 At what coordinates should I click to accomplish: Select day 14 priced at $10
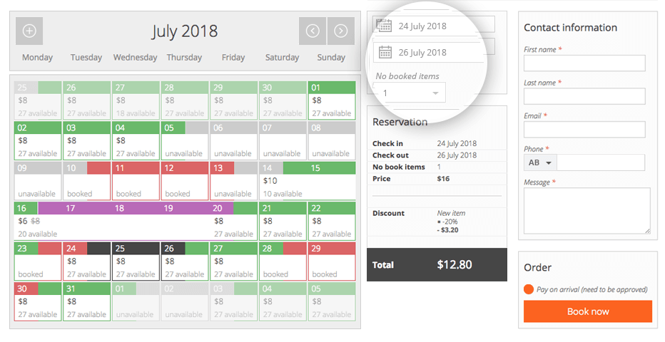point(283,181)
